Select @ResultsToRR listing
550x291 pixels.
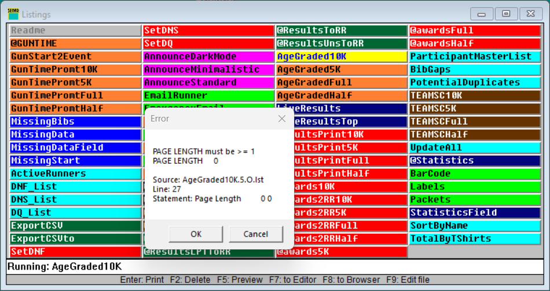(x=342, y=31)
